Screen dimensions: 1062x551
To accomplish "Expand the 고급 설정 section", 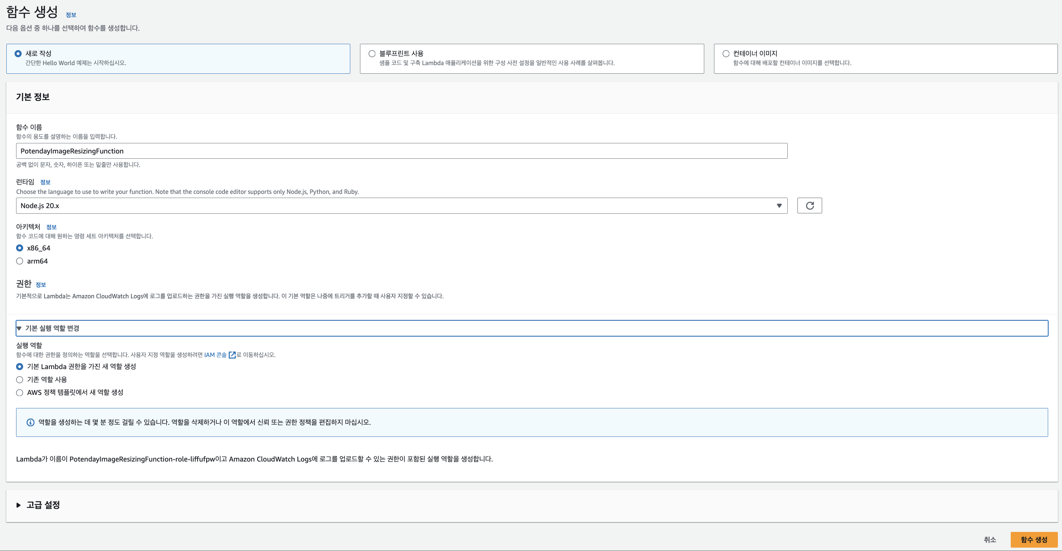I will 38,505.
